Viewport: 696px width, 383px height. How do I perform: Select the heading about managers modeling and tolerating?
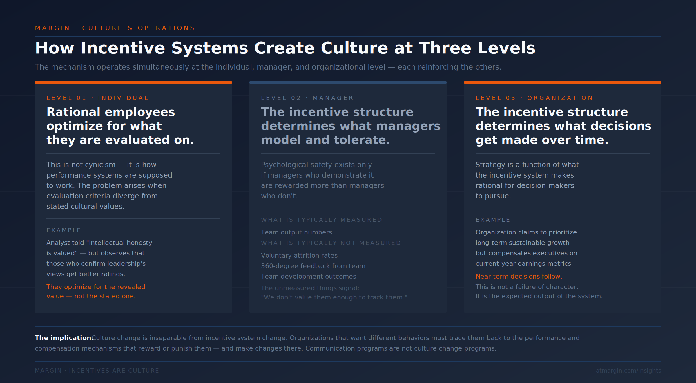coord(351,126)
